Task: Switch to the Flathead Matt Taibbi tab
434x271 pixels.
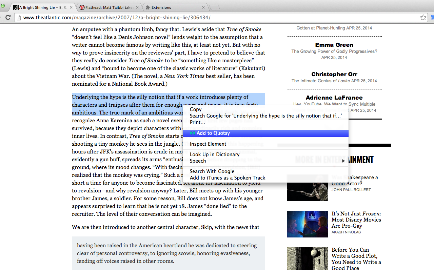Action: (110, 7)
